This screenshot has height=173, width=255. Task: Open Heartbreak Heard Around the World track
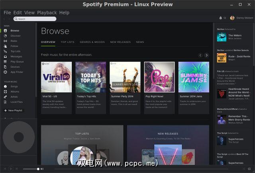(x=239, y=92)
